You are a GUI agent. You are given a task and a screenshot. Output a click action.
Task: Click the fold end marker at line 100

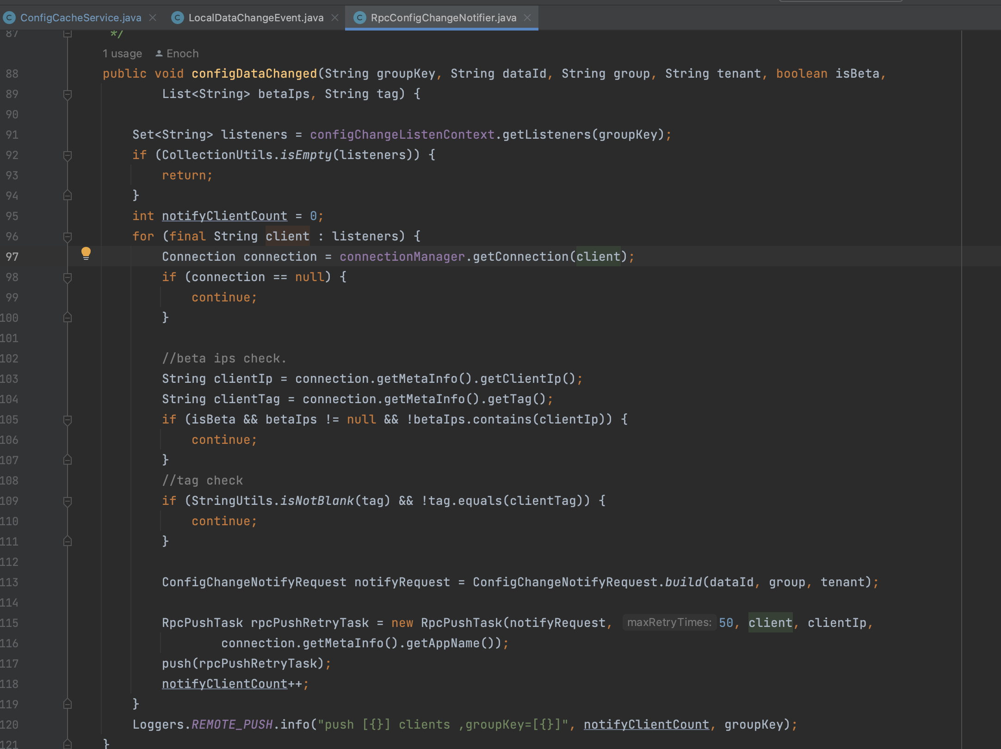[68, 318]
